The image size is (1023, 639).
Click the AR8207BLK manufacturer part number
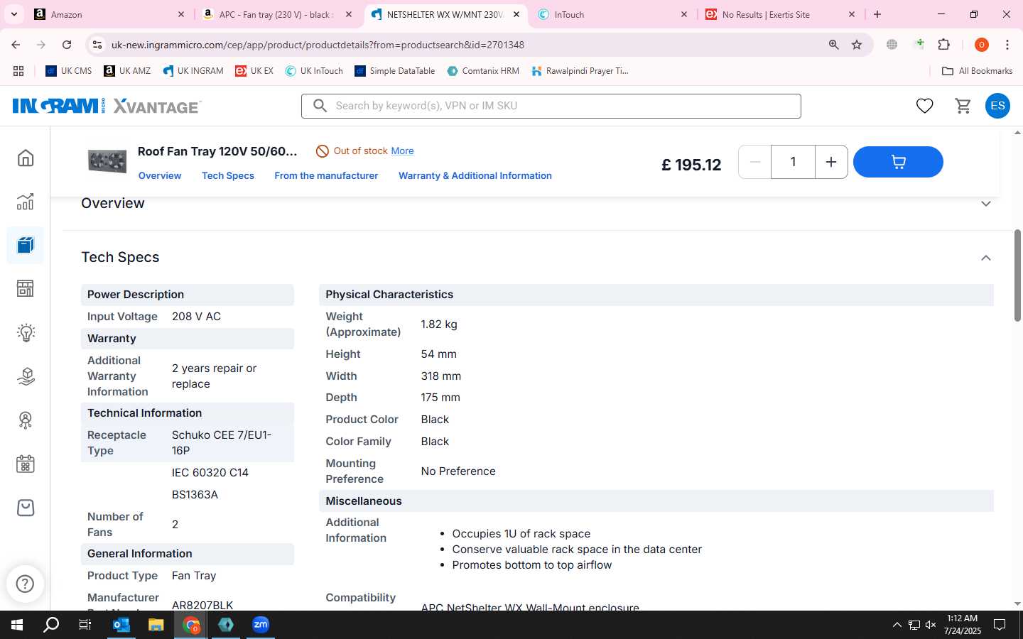202,605
